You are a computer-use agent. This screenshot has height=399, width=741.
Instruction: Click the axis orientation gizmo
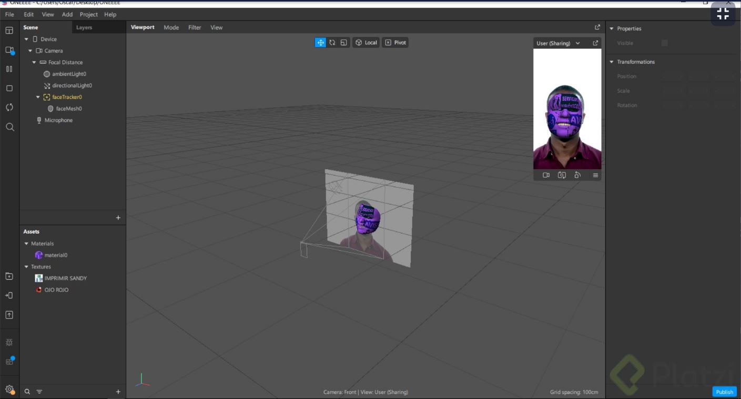point(142,380)
